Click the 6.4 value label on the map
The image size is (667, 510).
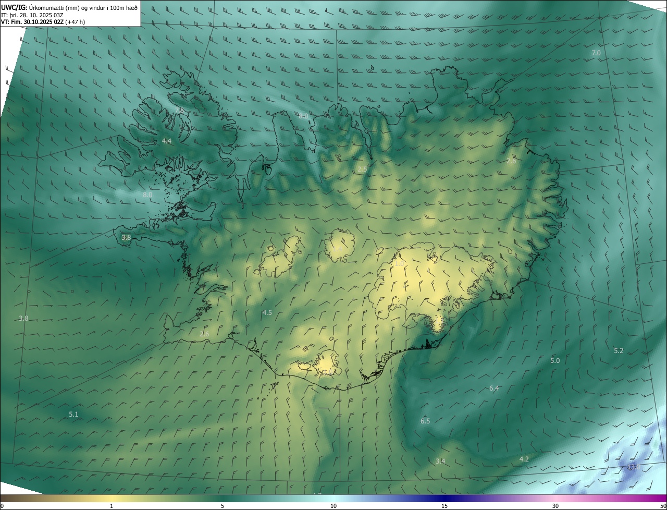click(x=494, y=388)
